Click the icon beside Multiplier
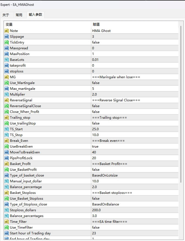The image size is (185, 241). coord(7,94)
